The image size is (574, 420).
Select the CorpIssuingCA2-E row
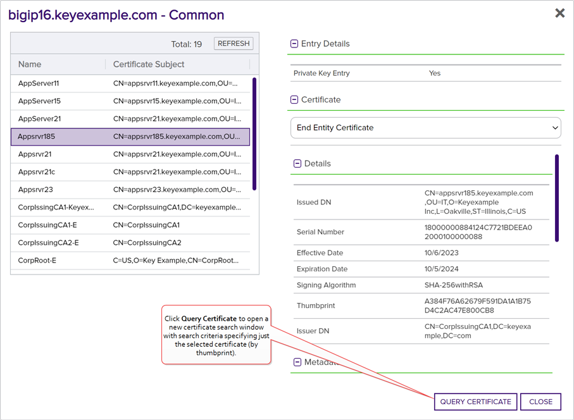130,243
